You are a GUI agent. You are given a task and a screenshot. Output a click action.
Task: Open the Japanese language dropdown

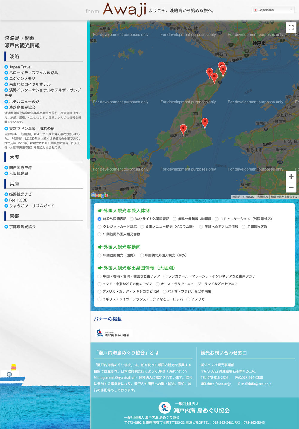(273, 10)
